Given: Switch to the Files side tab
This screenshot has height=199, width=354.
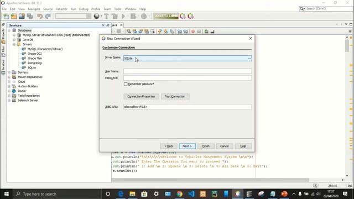Looking at the screenshot, I should (x=3, y=51).
